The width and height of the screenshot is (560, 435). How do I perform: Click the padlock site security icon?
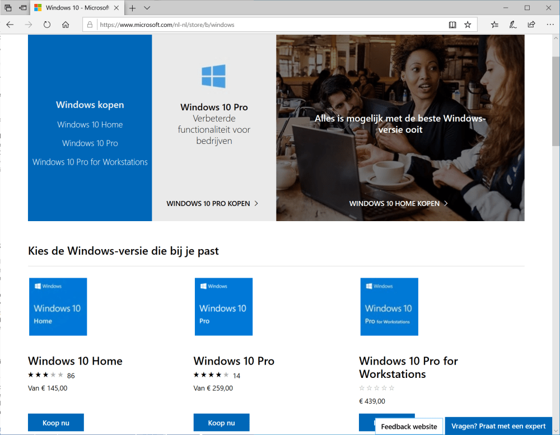click(x=90, y=25)
